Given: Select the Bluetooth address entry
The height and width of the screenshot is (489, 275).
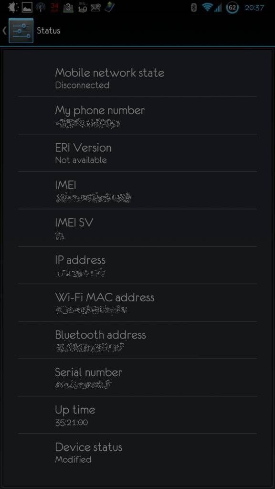Looking at the screenshot, I should (x=137, y=340).
